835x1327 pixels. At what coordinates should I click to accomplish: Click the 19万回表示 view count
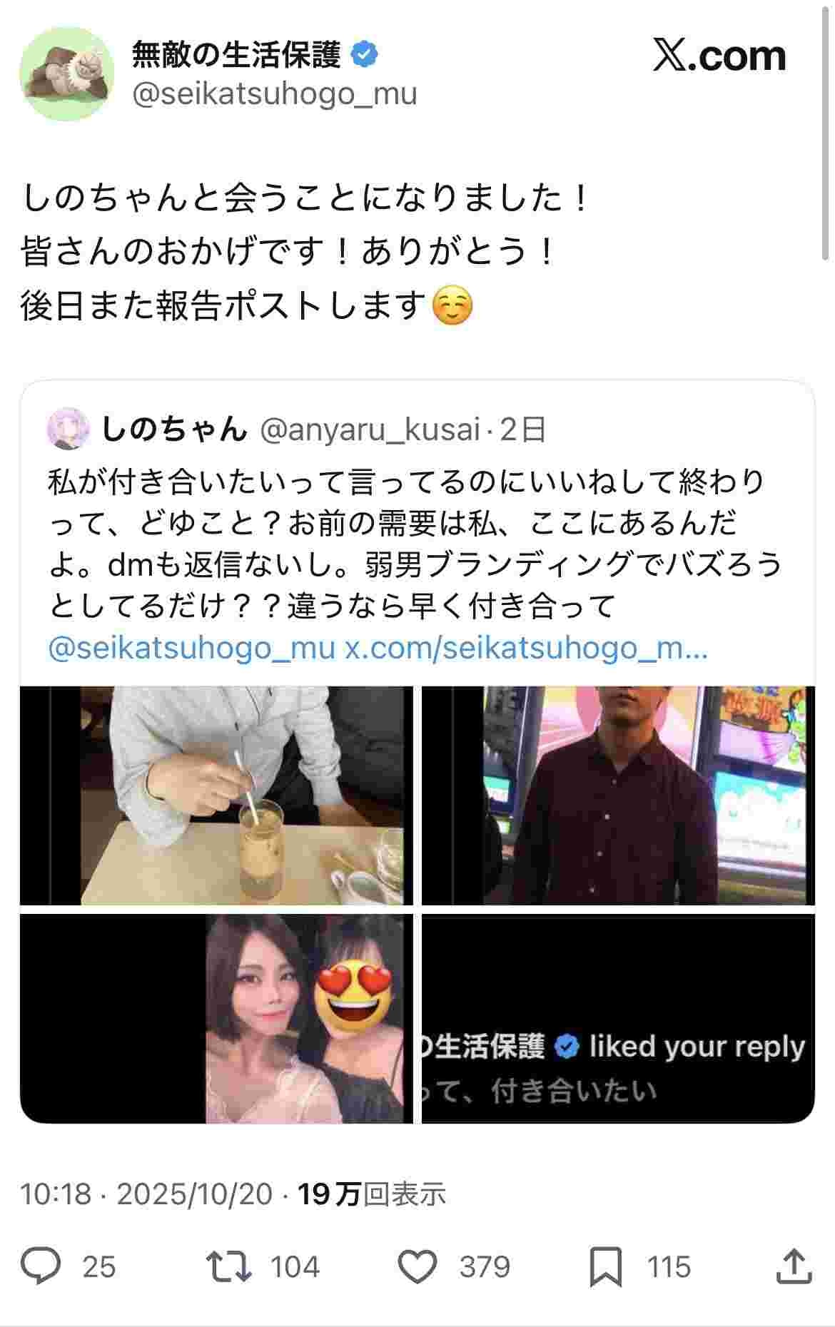372,1194
